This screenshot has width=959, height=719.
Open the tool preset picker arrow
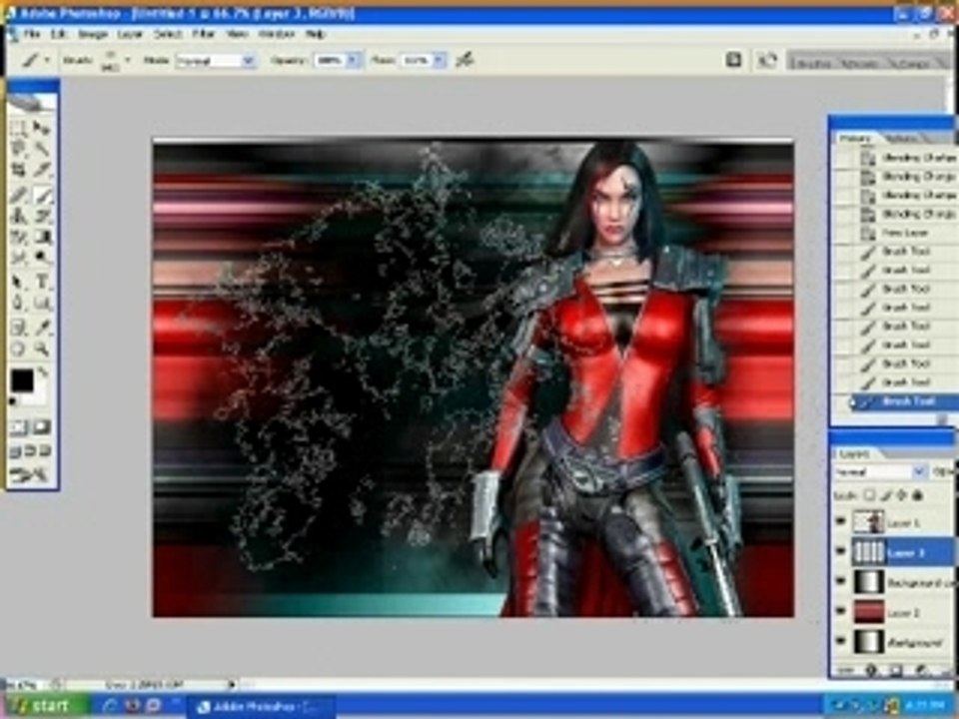(x=47, y=60)
